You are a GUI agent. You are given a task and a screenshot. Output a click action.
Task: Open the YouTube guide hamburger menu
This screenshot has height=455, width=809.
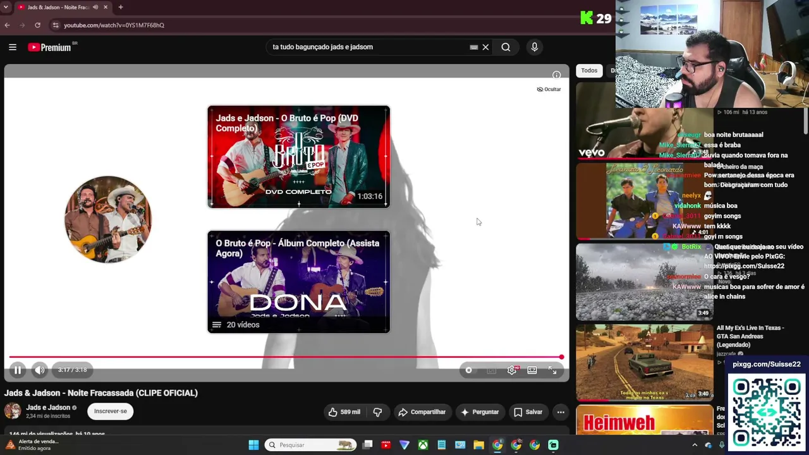tap(12, 47)
